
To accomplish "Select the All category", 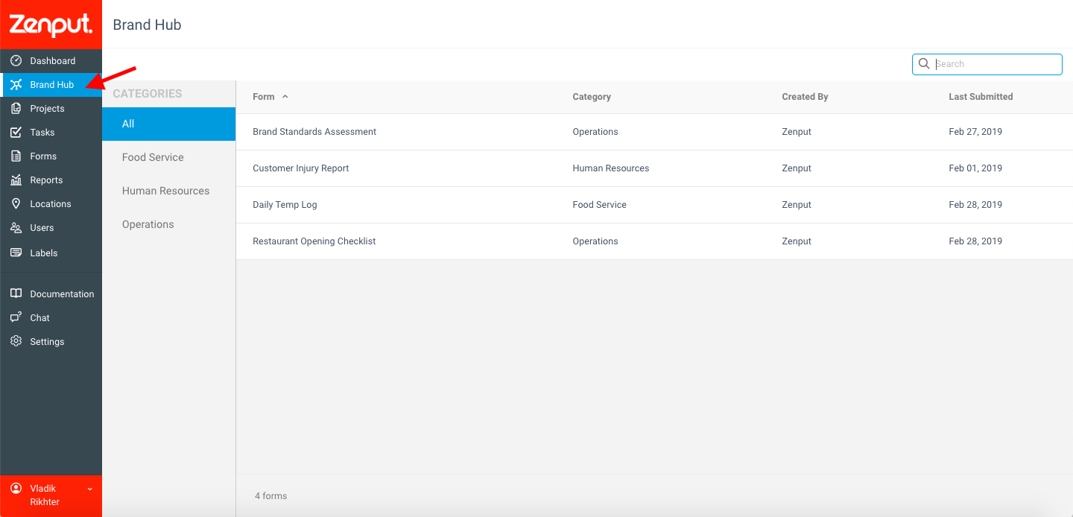I will click(168, 124).
